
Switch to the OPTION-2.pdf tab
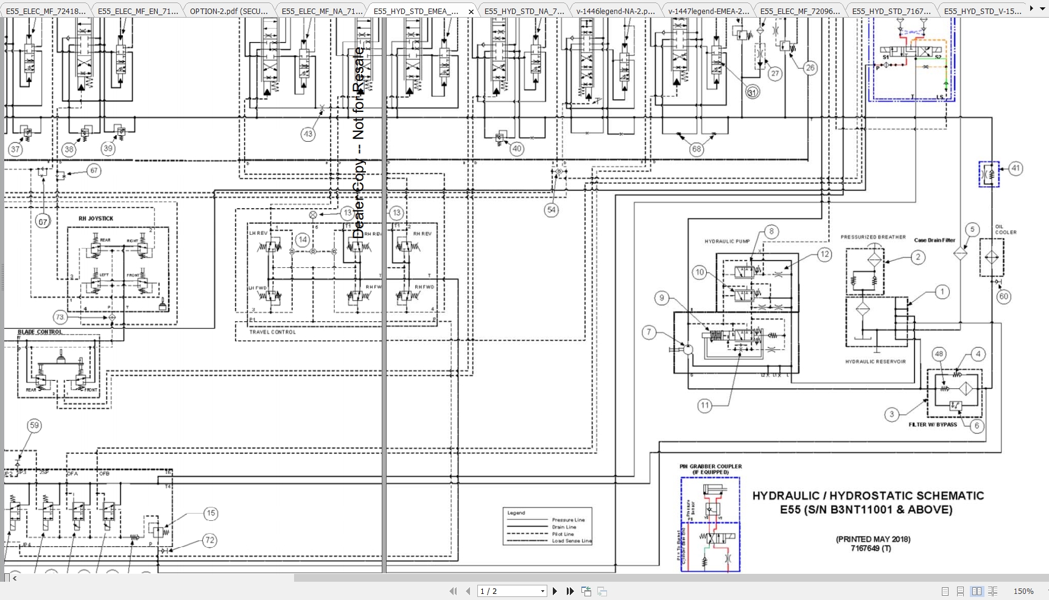pos(229,10)
